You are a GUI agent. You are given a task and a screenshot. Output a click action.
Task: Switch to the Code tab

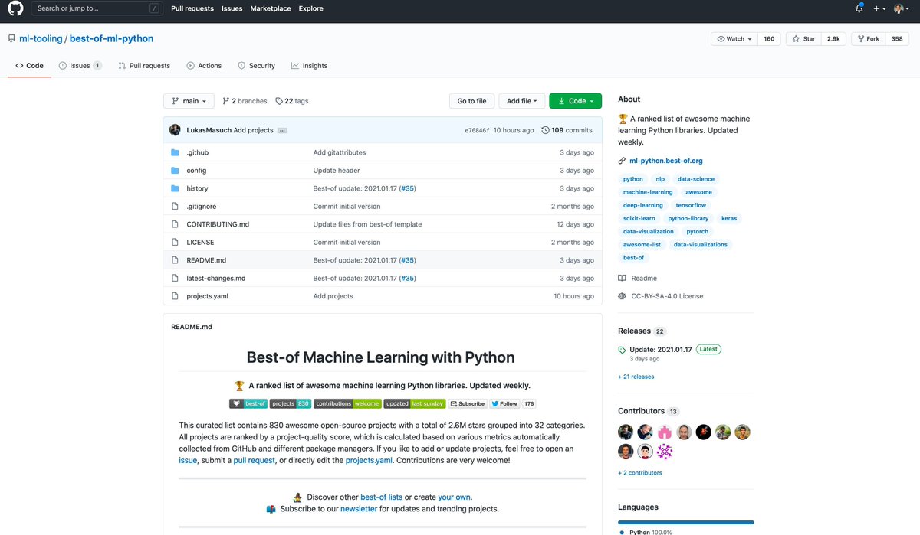click(29, 66)
